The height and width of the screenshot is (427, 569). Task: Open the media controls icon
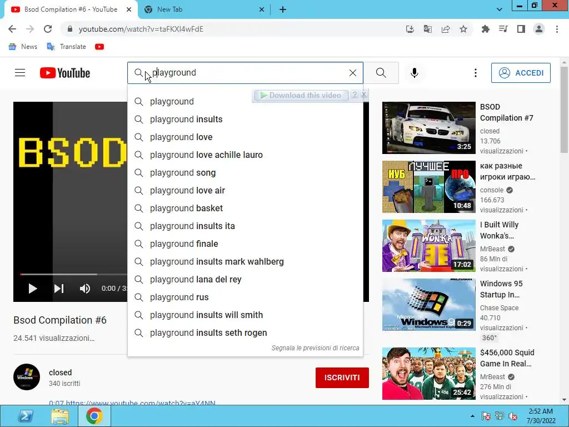pyautogui.click(x=503, y=29)
